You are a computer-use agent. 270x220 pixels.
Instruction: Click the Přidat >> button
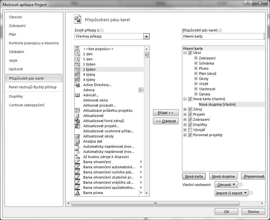(x=166, y=113)
